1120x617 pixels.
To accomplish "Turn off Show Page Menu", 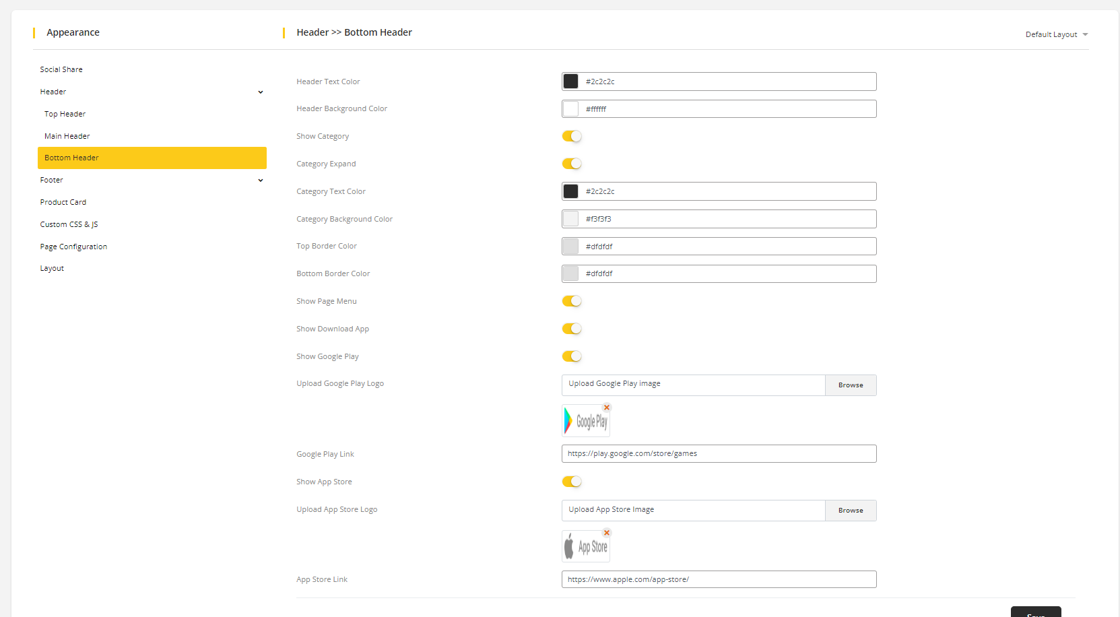I will (x=572, y=301).
